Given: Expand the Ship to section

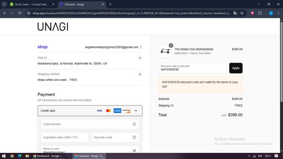Looking at the screenshot, I should point(140,58).
